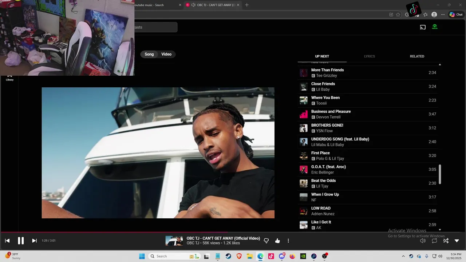Viewport: 466px width, 262px height.
Task: Collapse the player page with down arrow
Action: pyautogui.click(x=457, y=241)
